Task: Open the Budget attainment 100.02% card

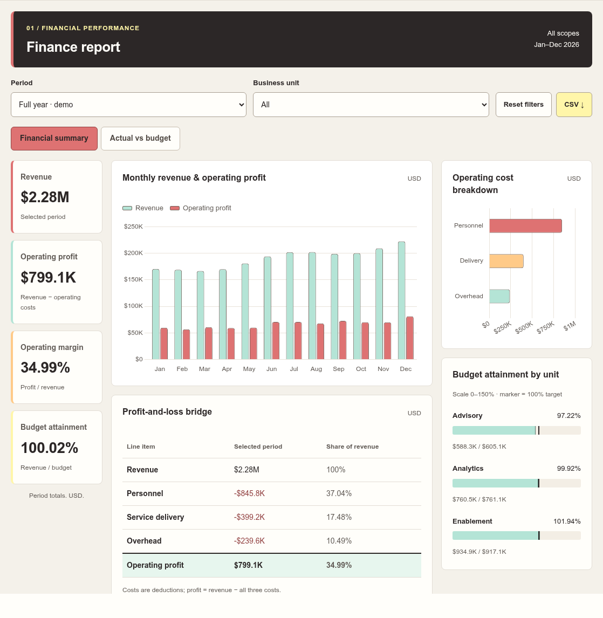Action: coord(56,448)
